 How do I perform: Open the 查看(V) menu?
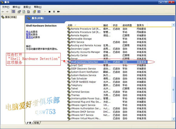27,7
